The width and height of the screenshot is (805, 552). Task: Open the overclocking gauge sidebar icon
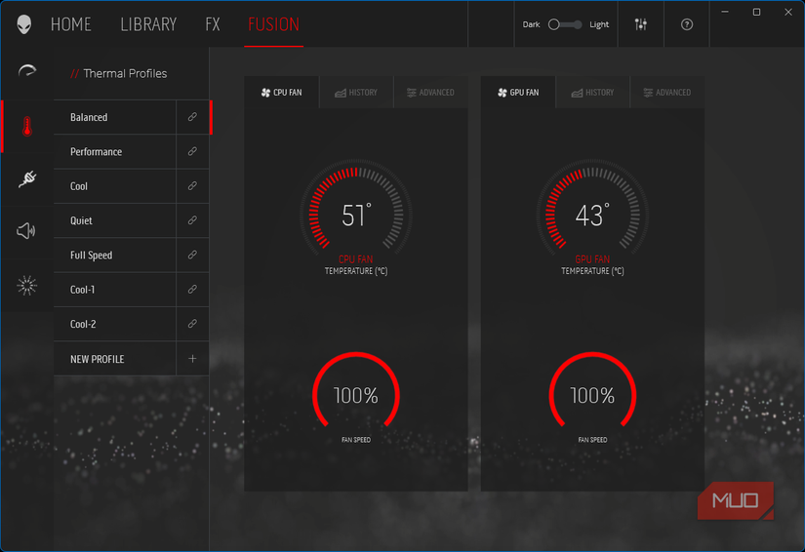click(27, 71)
